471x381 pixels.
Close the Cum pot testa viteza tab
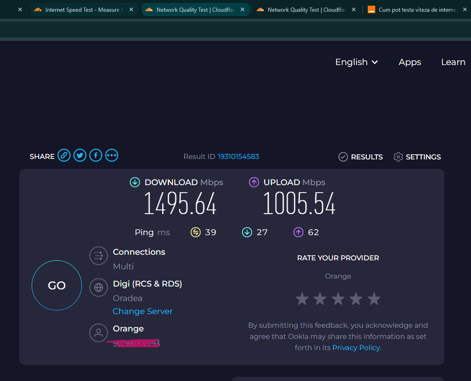465,9
